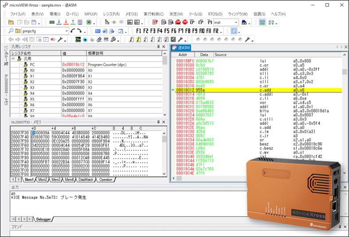Screen dimensions: 349x237
Task: Click the Source column header
Action: pos(278,55)
